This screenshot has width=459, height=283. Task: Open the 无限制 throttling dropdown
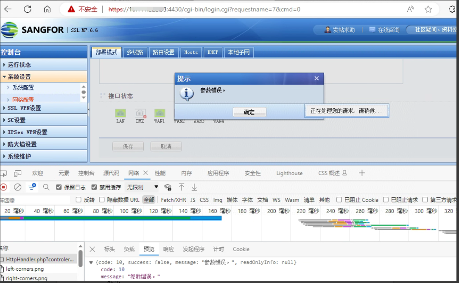(x=143, y=187)
